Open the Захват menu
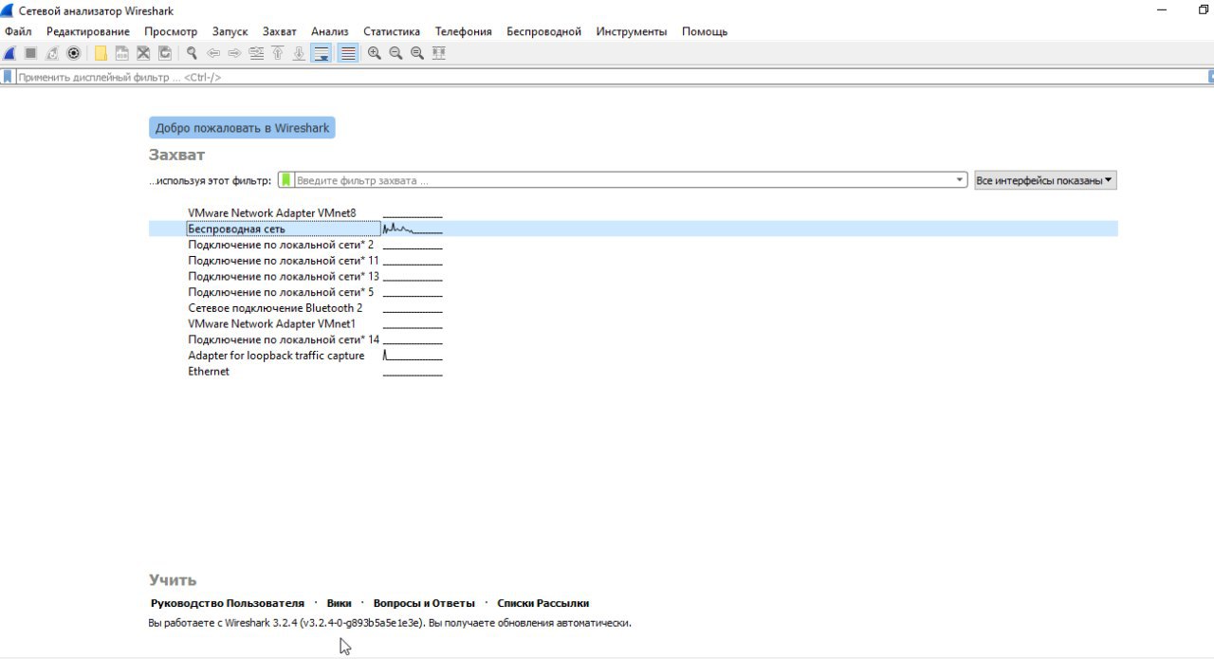Screen dimensions: 1214x659 (279, 31)
